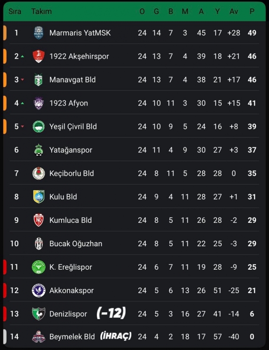Click the Akkonakspor club emblem

[x=39, y=290]
